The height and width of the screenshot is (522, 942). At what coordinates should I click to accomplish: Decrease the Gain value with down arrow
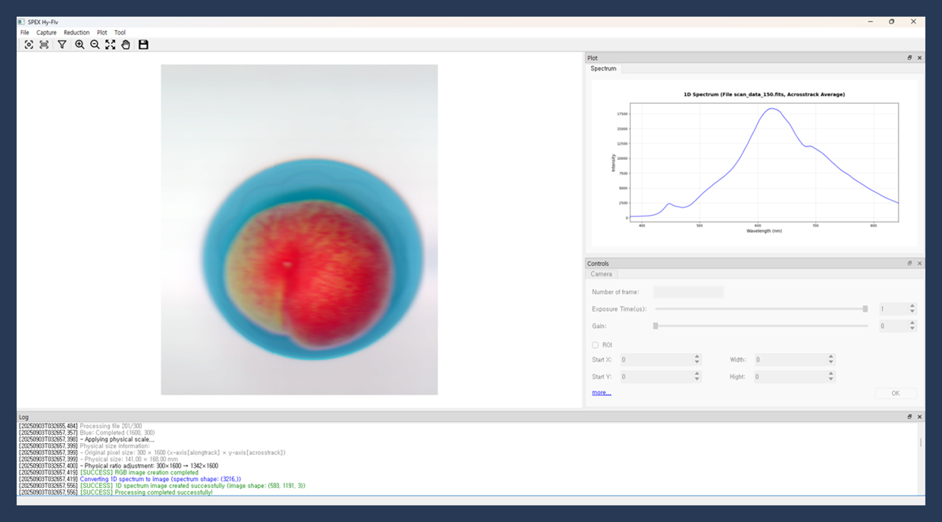tap(912, 328)
